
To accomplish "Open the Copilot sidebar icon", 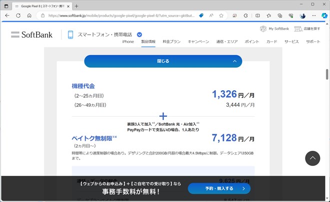I will 324,16.
